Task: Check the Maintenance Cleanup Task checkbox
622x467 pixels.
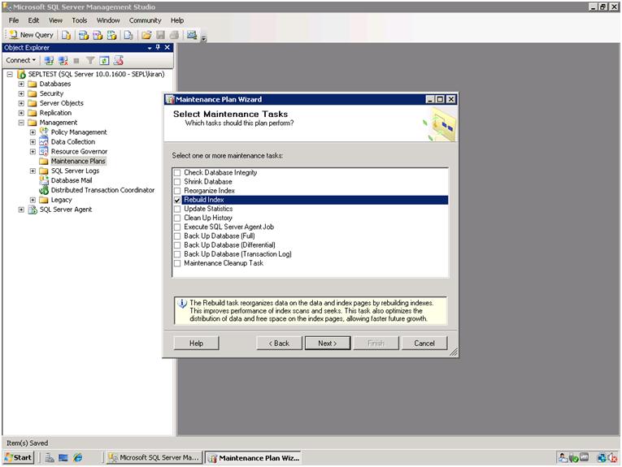Action: click(x=177, y=263)
